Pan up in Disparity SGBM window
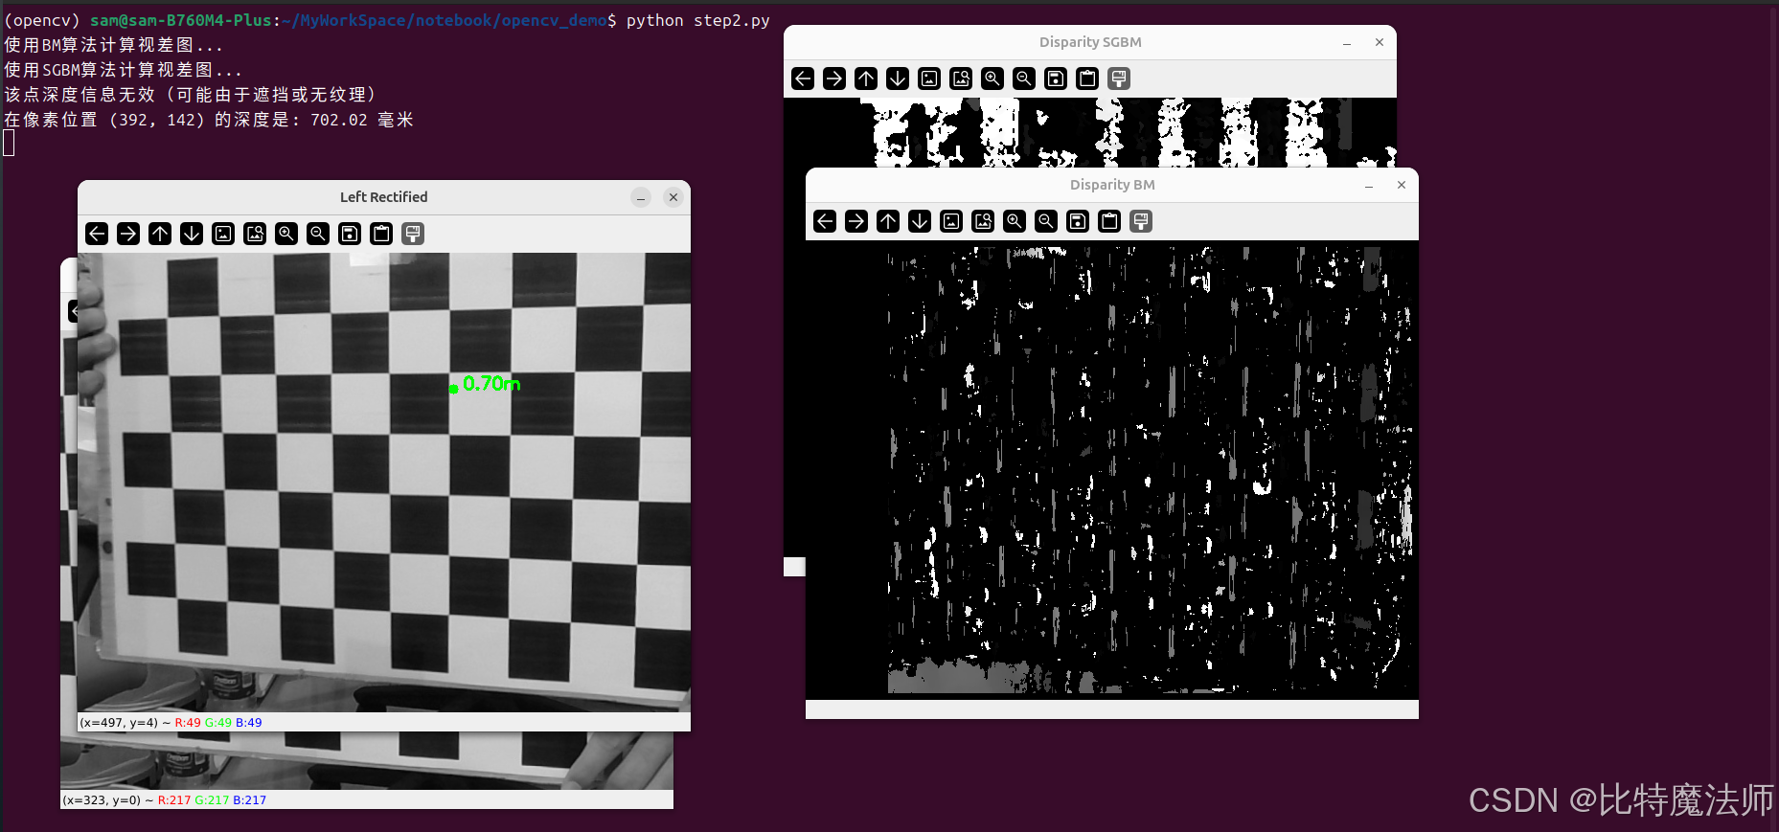 click(866, 79)
